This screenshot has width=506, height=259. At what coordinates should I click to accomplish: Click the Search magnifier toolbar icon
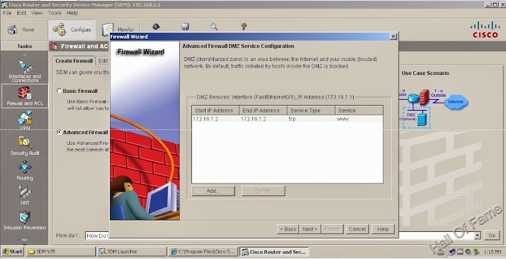[x=214, y=27]
